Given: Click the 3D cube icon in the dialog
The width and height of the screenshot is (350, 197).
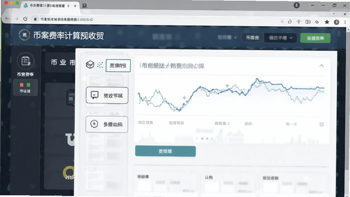Looking at the screenshot, I should (x=90, y=65).
